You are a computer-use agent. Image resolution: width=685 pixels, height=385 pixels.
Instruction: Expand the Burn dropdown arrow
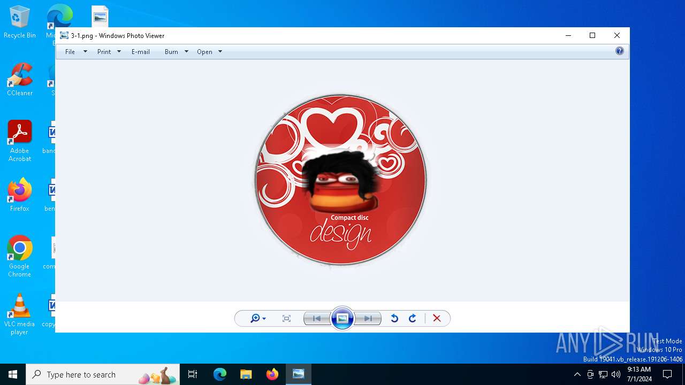(186, 52)
